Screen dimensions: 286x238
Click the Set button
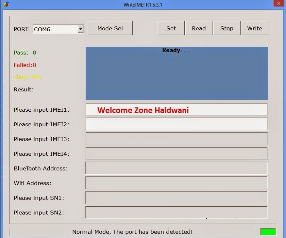click(171, 28)
